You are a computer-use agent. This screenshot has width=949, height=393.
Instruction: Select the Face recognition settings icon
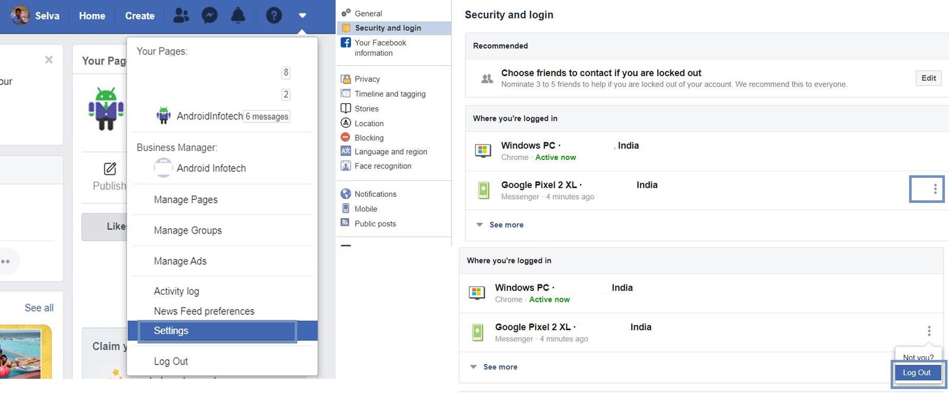346,166
